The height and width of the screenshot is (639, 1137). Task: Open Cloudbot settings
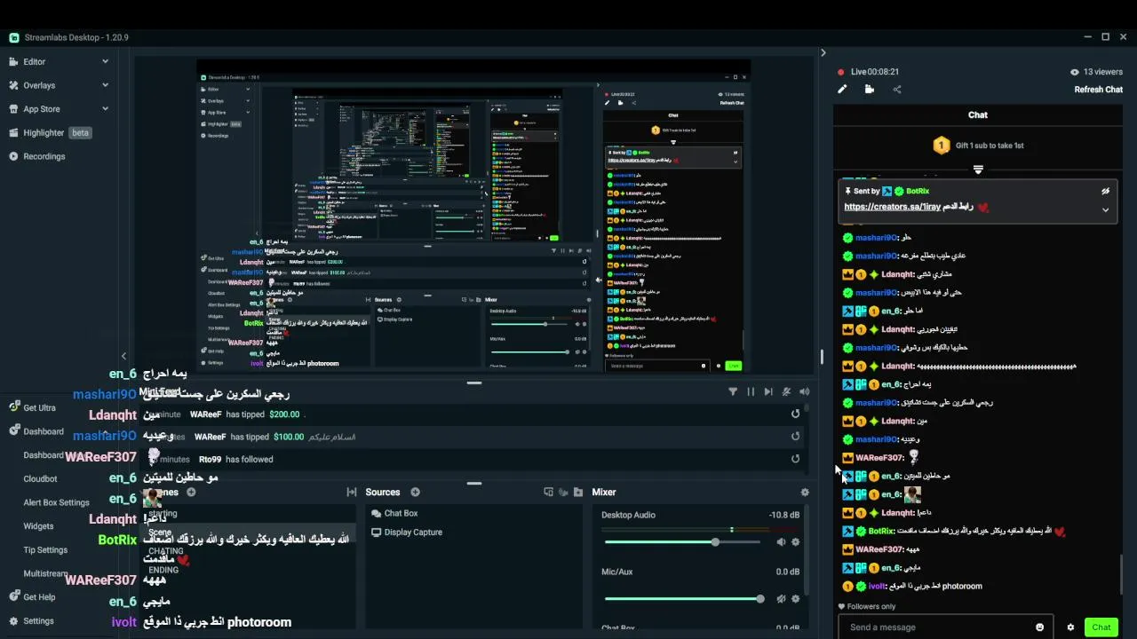pyautogui.click(x=40, y=478)
